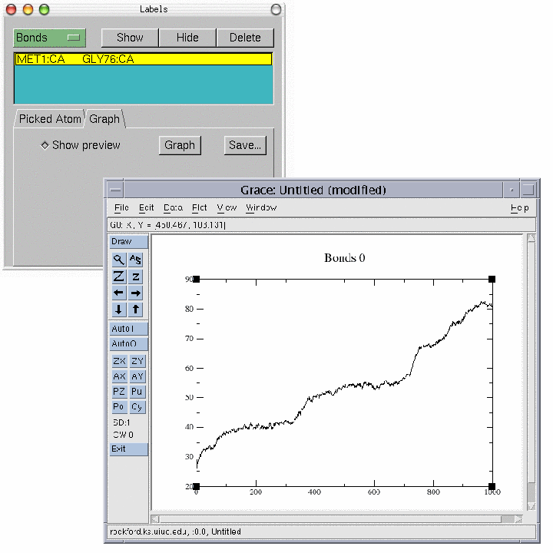
Task: Open the File menu in Grace
Action: pos(121,208)
